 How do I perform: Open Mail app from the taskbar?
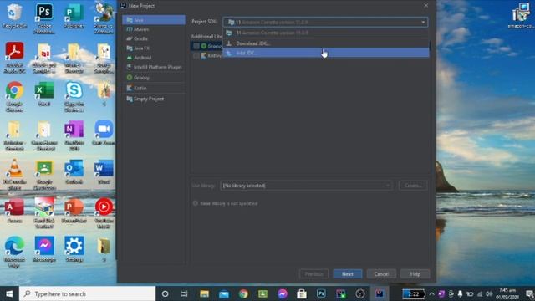click(x=224, y=293)
